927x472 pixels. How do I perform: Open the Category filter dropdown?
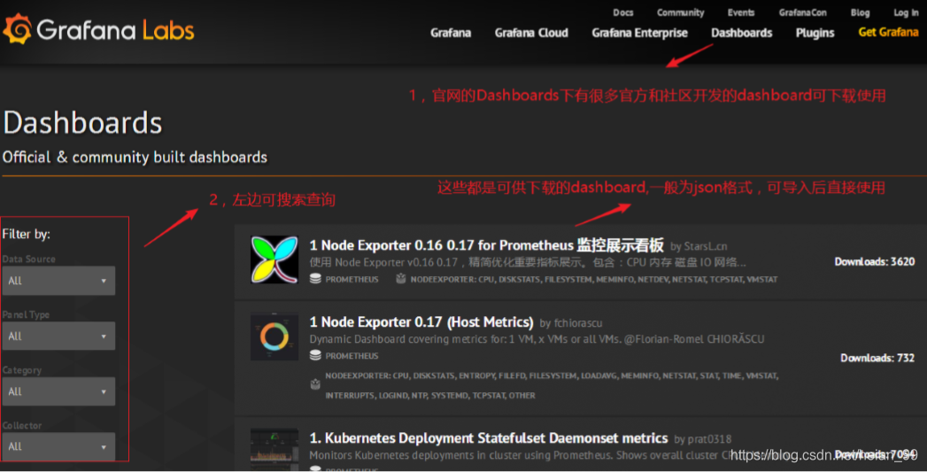coord(58,391)
